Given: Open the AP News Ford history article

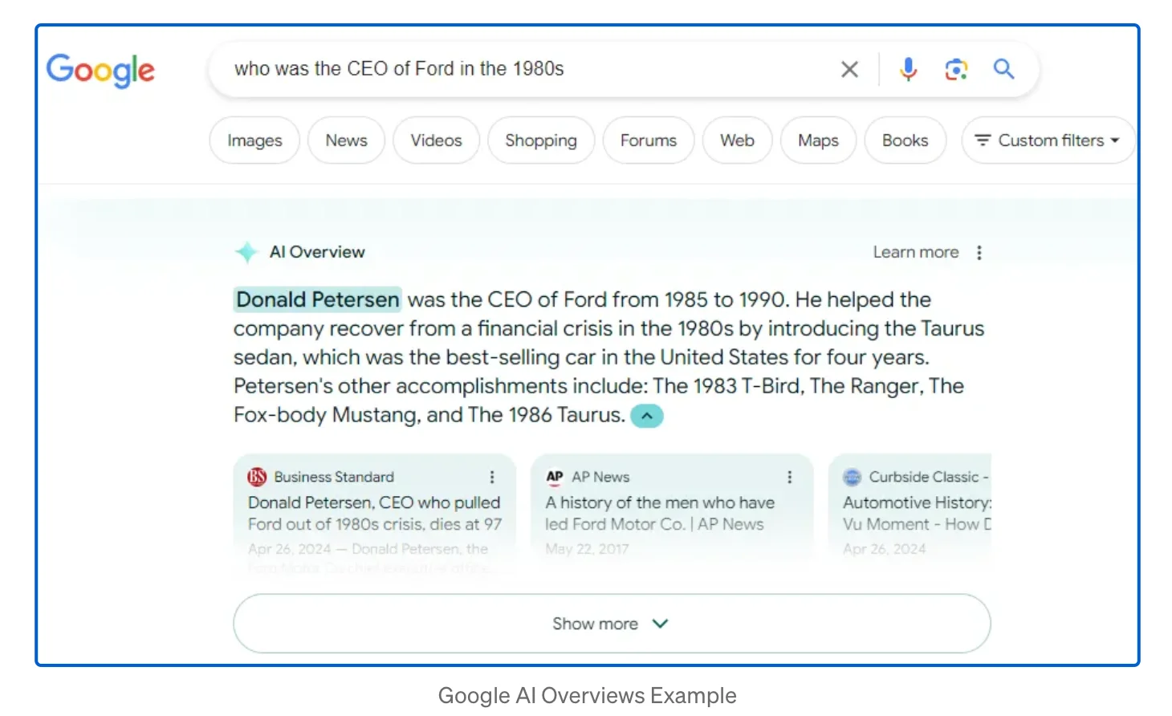Looking at the screenshot, I should pos(660,513).
